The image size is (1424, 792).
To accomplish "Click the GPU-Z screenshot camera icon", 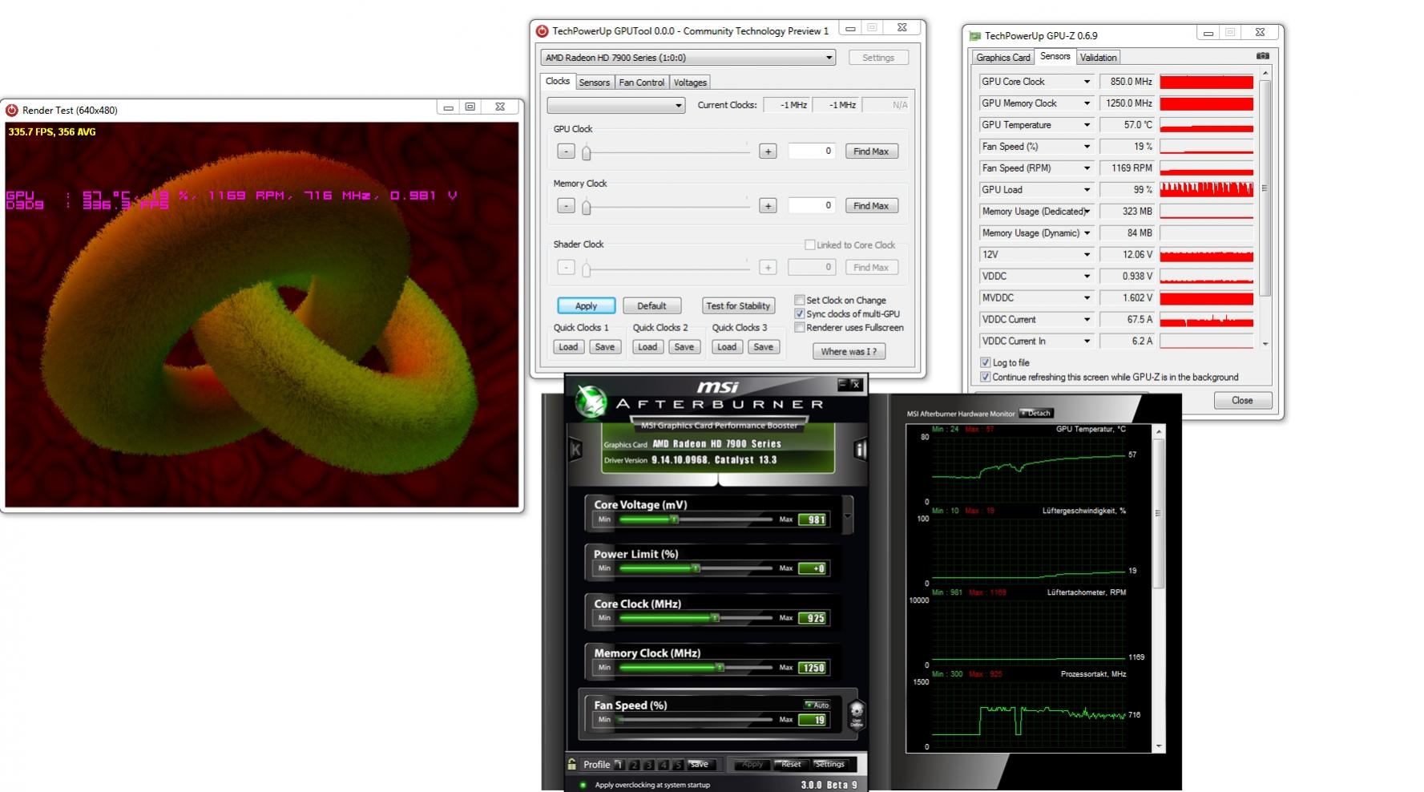I will 1262,56.
